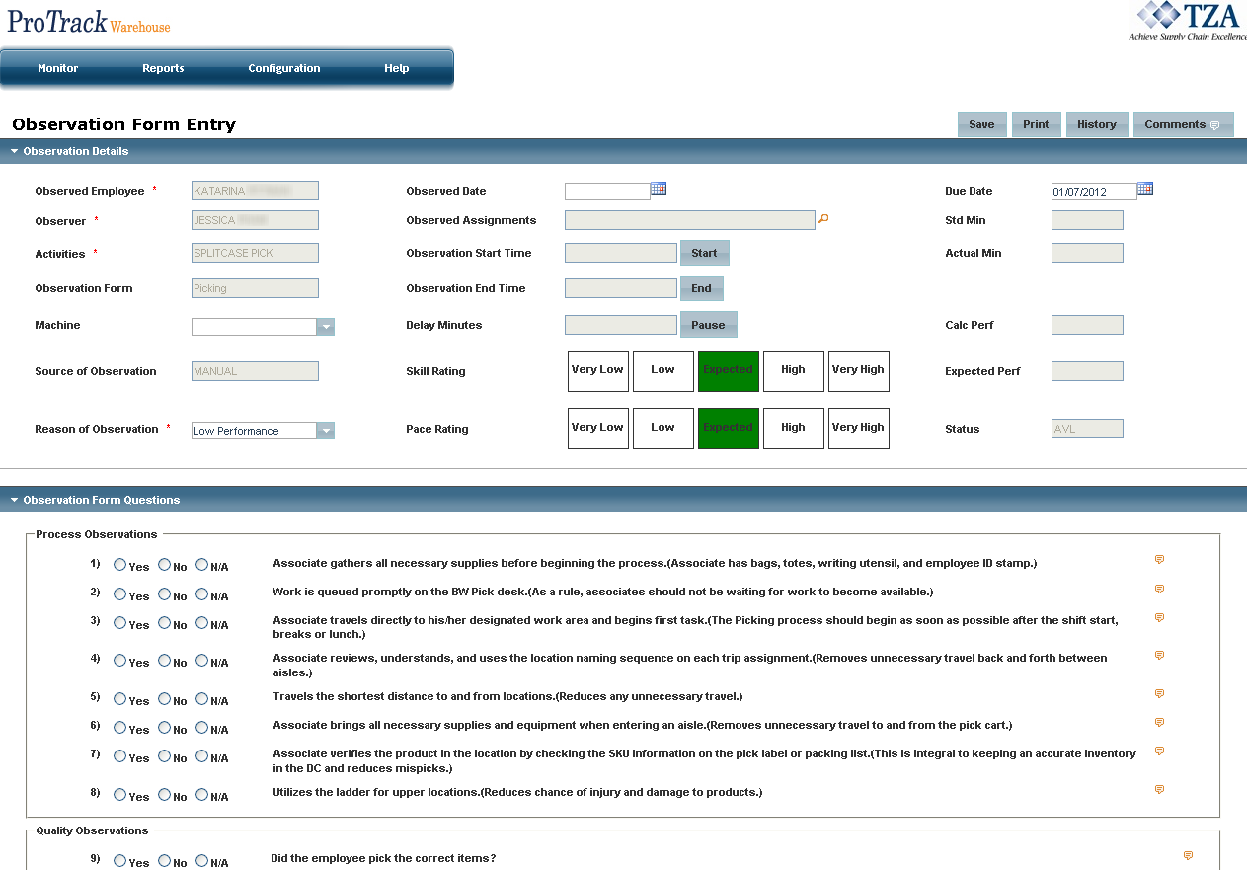Click the ProTrack Warehouse logo

click(x=89, y=21)
